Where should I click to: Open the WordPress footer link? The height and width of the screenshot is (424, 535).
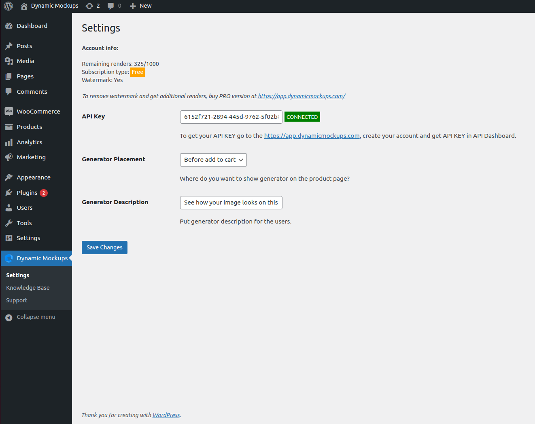click(x=166, y=415)
